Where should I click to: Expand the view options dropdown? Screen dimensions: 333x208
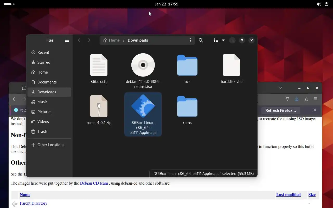[223, 40]
